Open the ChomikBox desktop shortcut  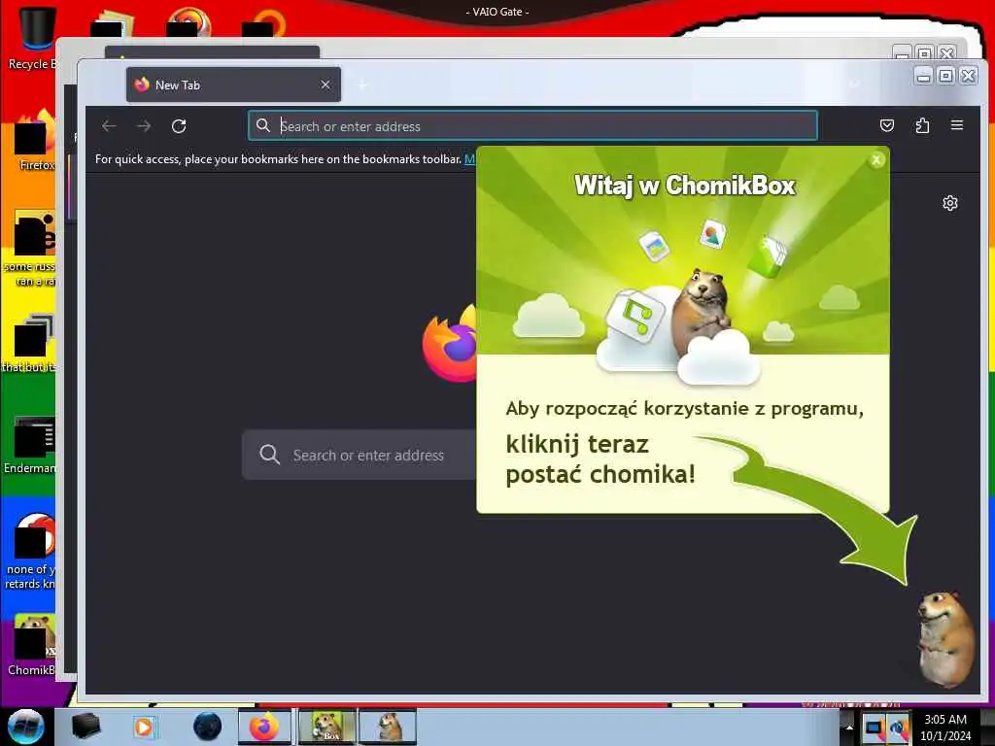click(x=33, y=645)
